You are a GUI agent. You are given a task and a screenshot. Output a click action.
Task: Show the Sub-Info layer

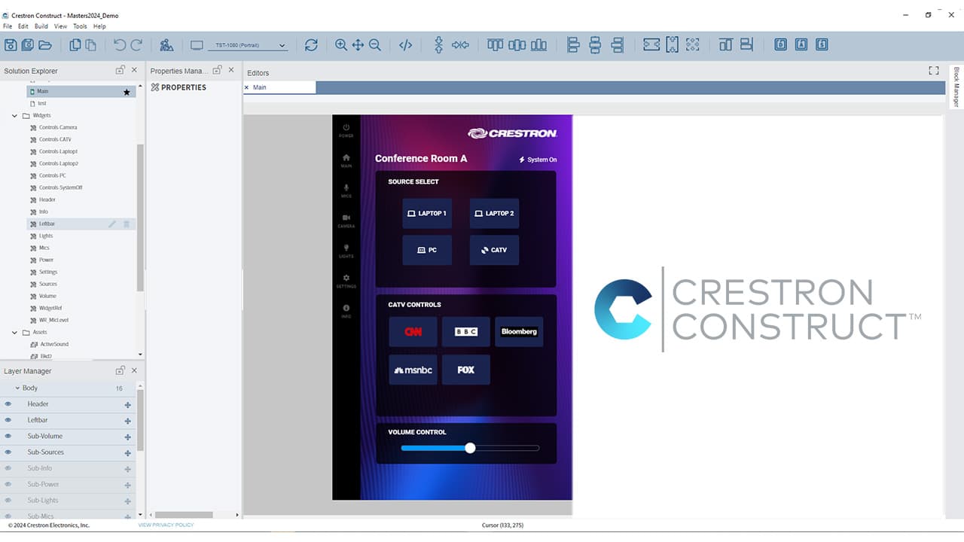tap(8, 468)
